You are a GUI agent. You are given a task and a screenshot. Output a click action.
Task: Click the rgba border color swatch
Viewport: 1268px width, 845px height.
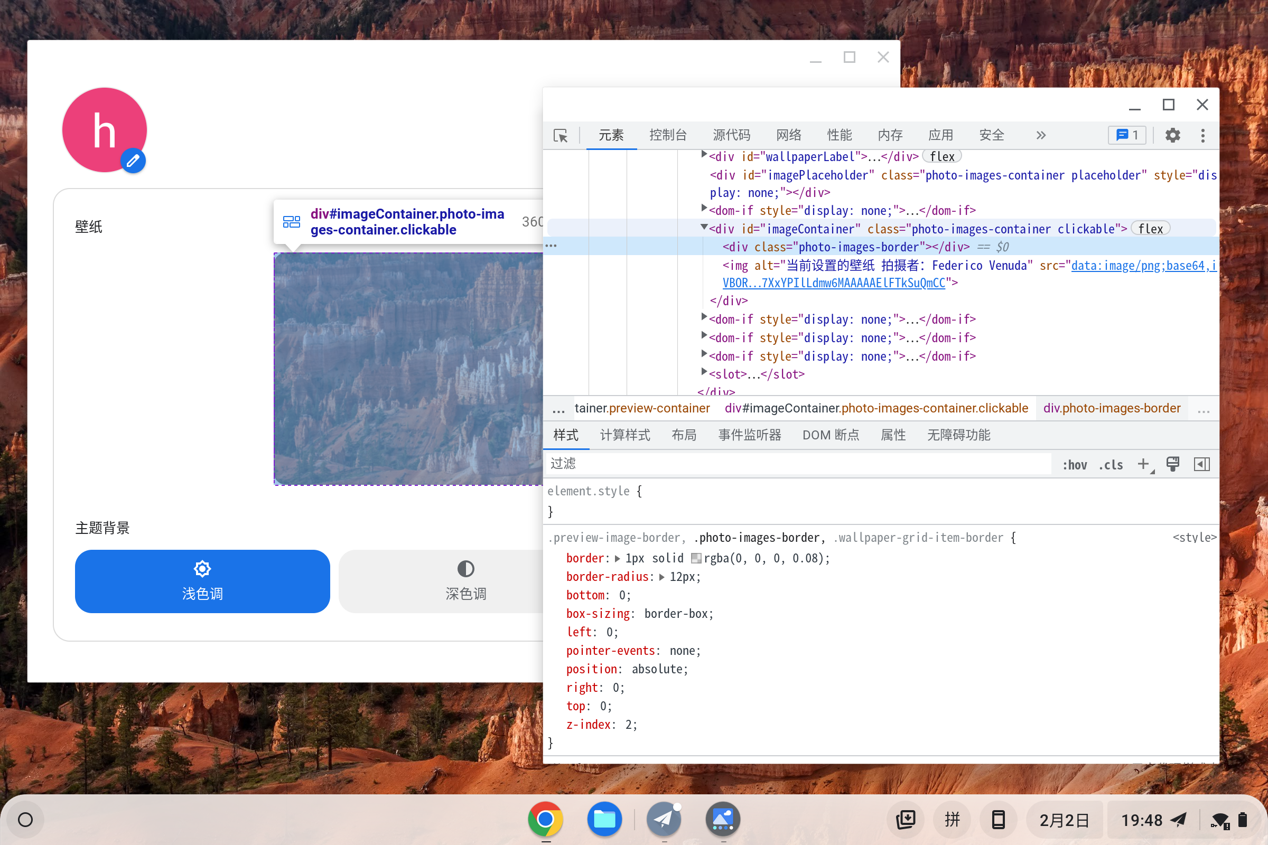[696, 558]
